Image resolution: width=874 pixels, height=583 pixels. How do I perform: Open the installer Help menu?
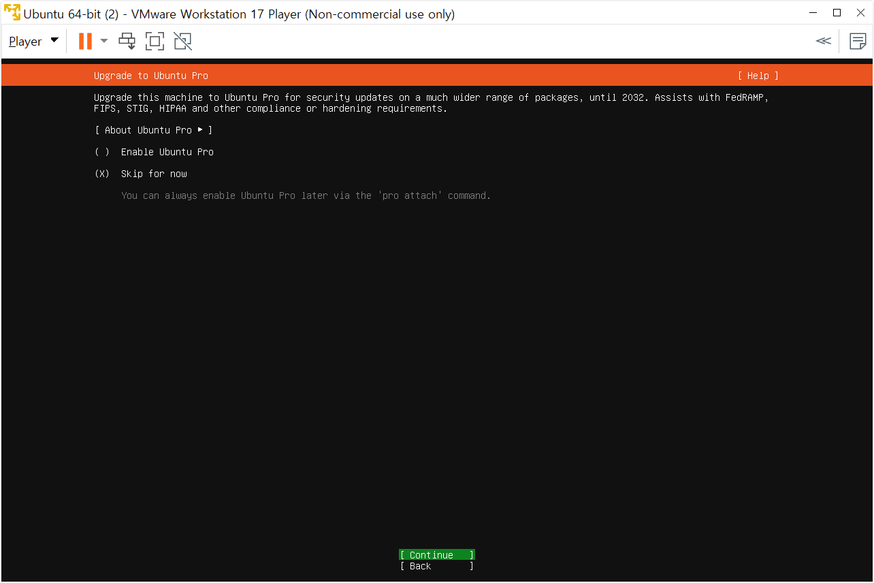[758, 76]
